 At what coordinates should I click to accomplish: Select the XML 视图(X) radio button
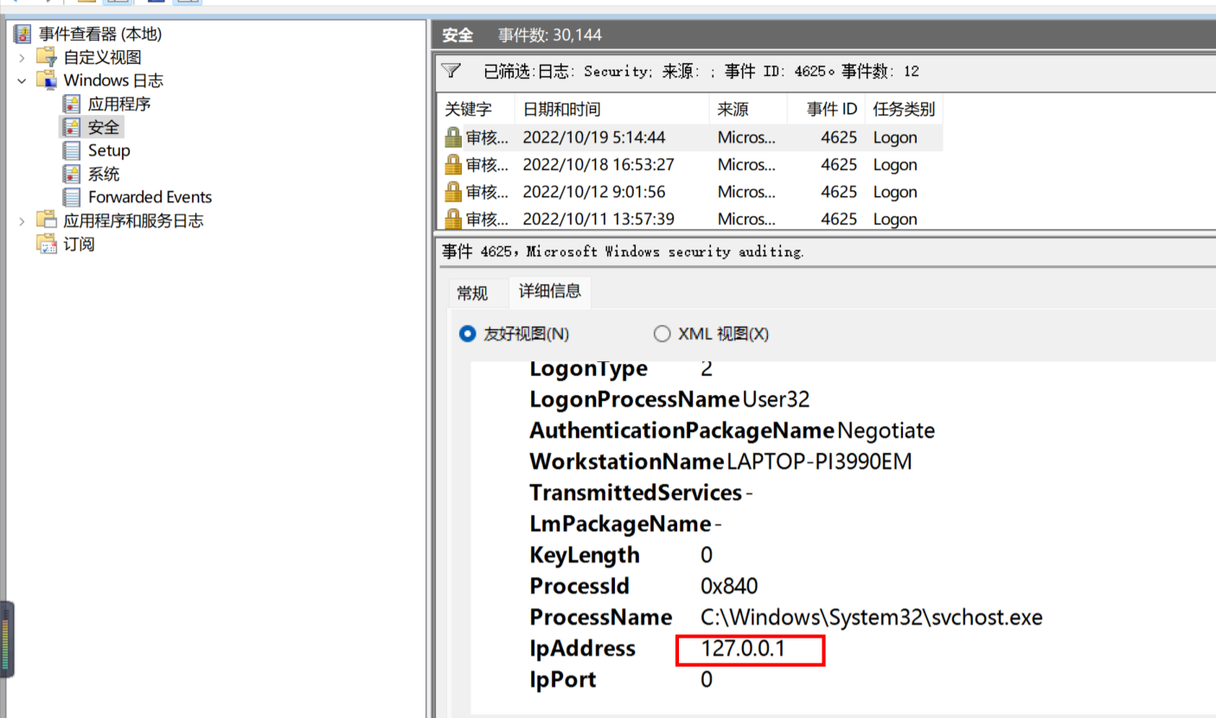(x=662, y=334)
